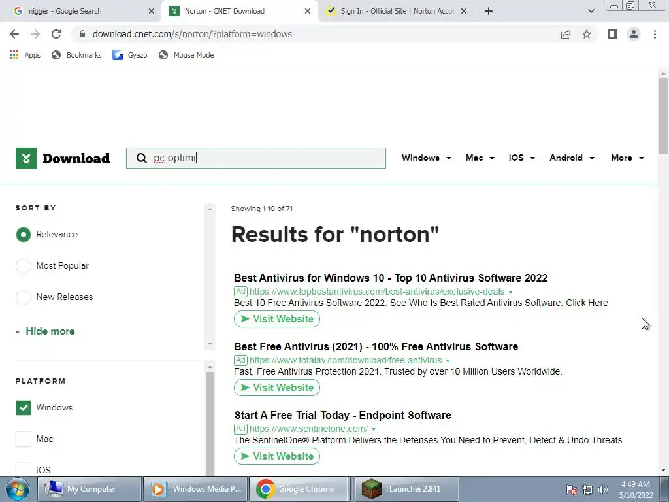669x502 pixels.
Task: Open the Apps grid shortcut
Action: 25,55
